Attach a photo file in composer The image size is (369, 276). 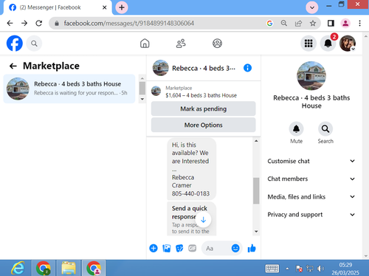point(167,248)
